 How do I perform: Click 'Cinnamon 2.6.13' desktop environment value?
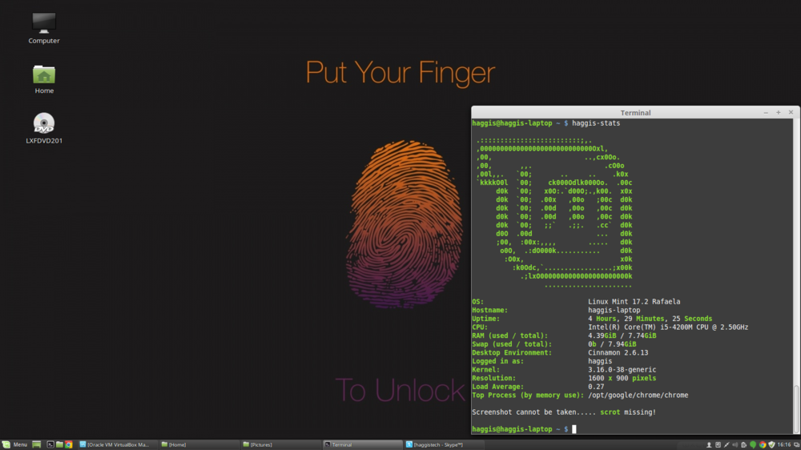pos(618,352)
